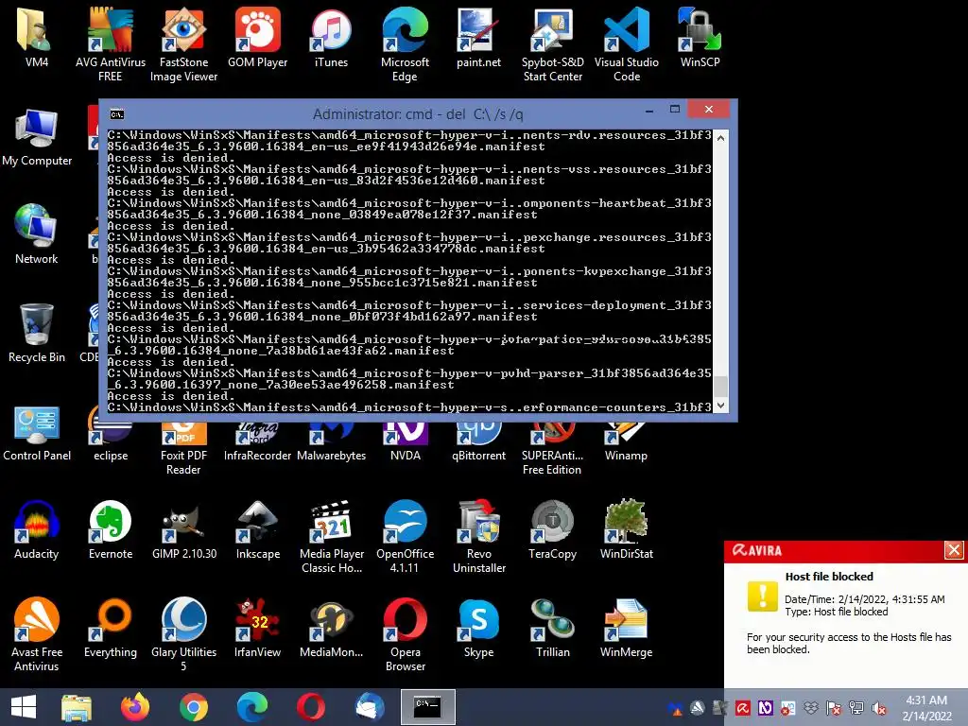Launch Spybot-S&D Start Center
The image size is (968, 726).
tap(552, 43)
